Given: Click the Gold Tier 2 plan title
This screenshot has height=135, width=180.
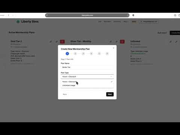Looking at the screenshot, I should coord(16,41).
